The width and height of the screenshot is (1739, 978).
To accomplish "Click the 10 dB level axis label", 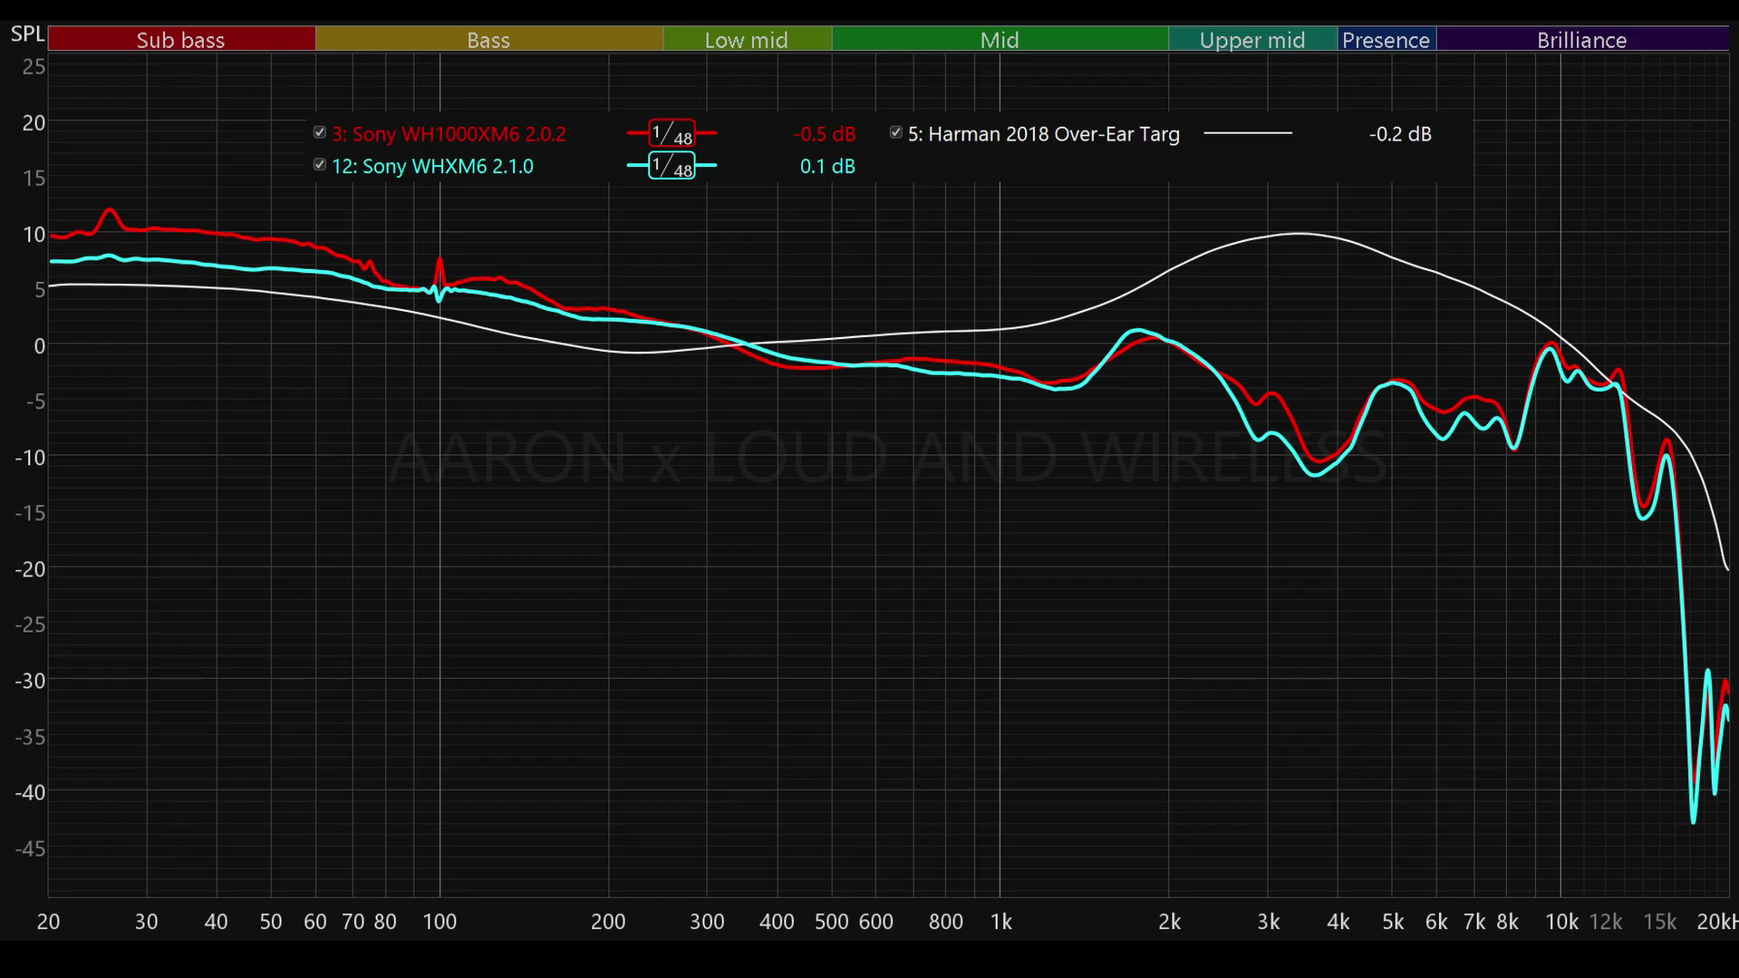I will coord(34,235).
